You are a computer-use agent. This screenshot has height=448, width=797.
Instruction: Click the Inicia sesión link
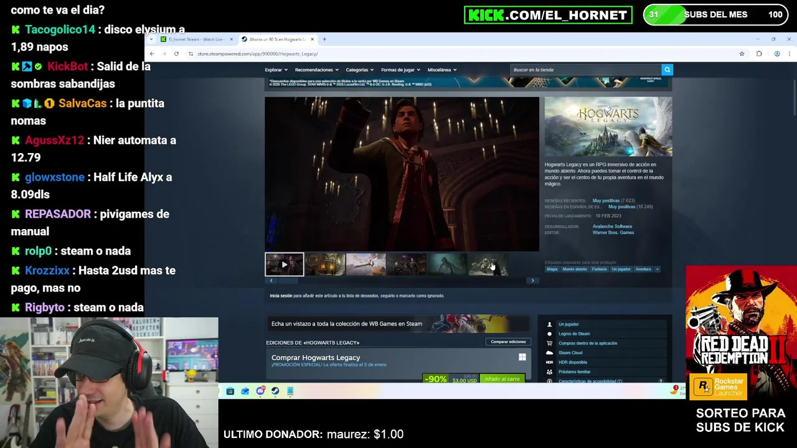pyautogui.click(x=281, y=296)
